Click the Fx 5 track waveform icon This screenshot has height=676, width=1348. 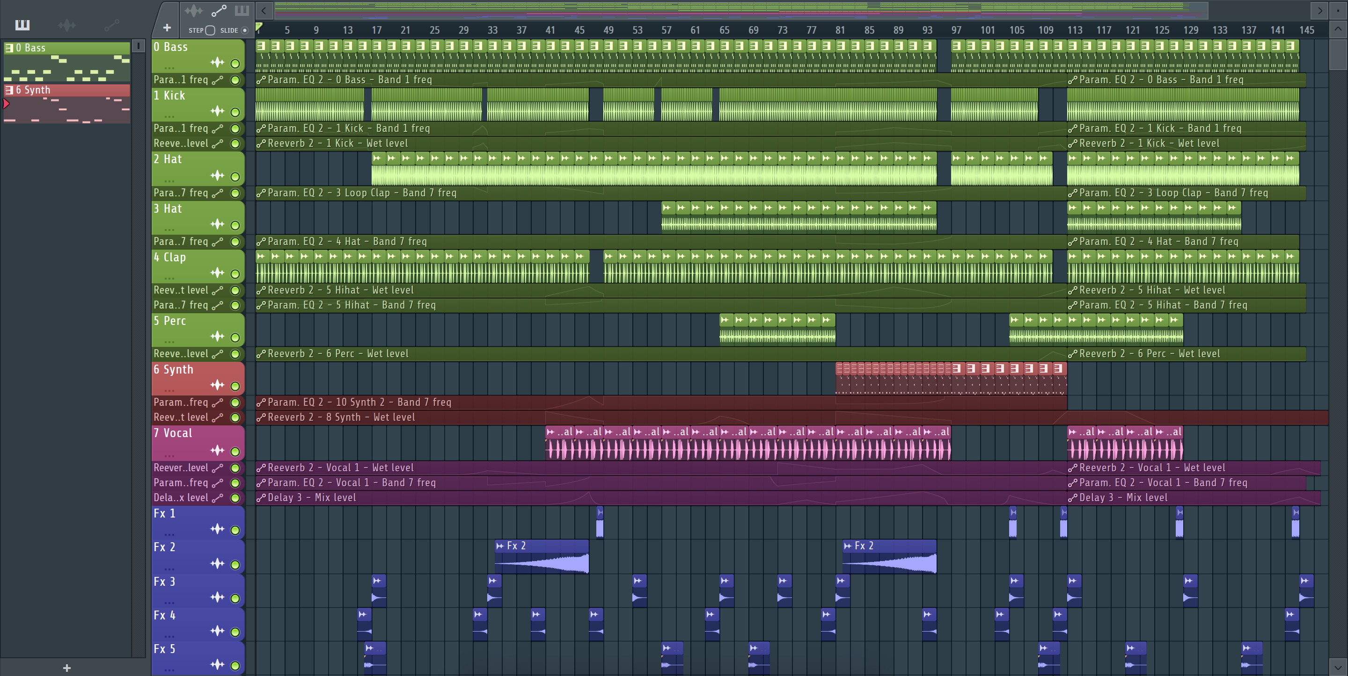[217, 664]
